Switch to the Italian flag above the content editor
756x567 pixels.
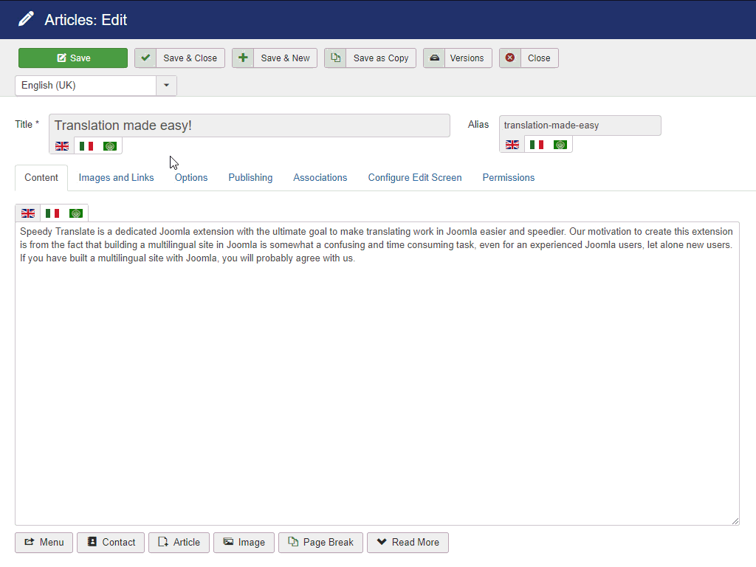click(52, 213)
